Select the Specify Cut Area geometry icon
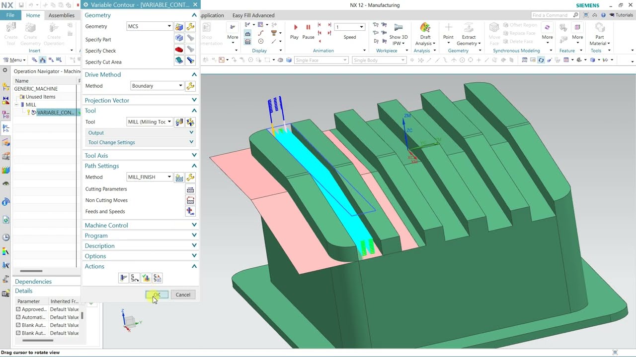This screenshot has width=636, height=357. tap(179, 60)
